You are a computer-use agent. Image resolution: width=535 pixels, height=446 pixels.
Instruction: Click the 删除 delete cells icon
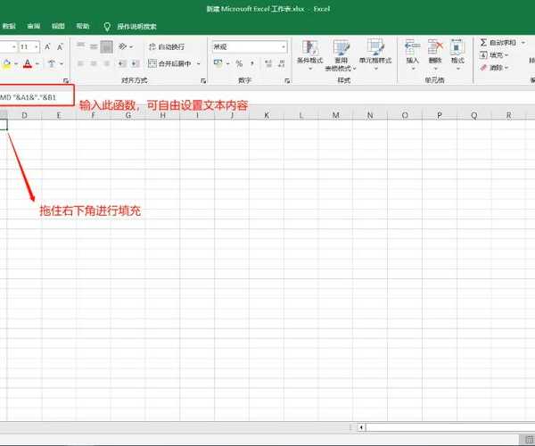click(434, 51)
